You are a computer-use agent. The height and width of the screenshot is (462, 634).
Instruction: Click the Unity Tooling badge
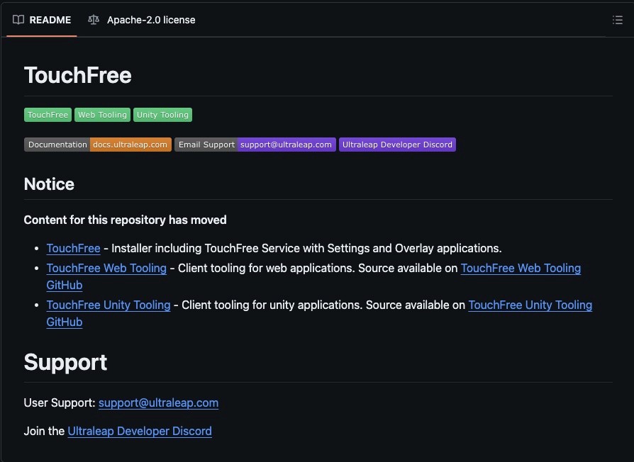[162, 115]
